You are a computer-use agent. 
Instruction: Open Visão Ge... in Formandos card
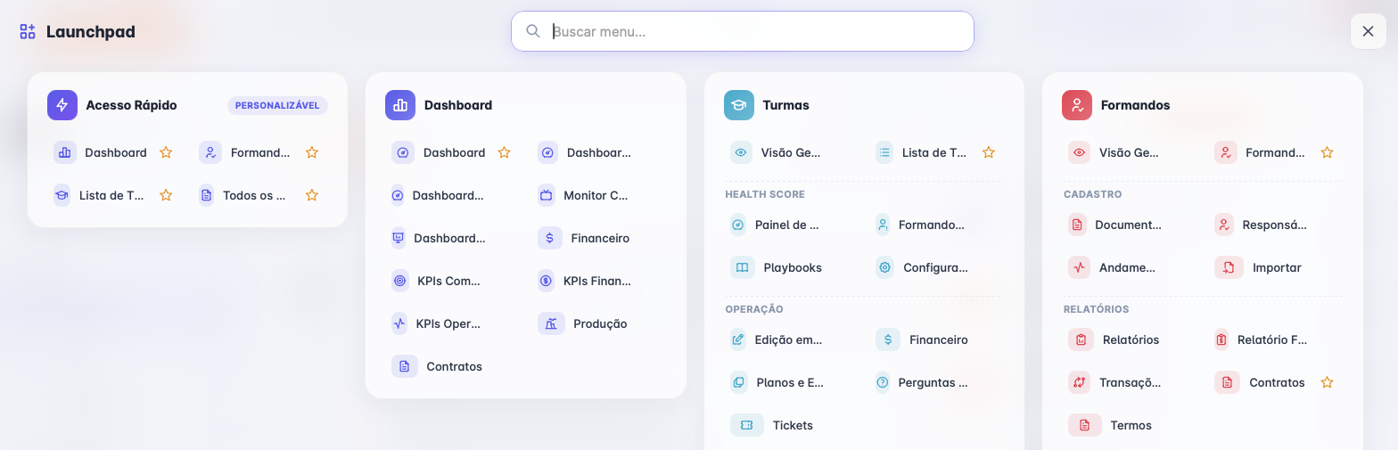(1129, 152)
